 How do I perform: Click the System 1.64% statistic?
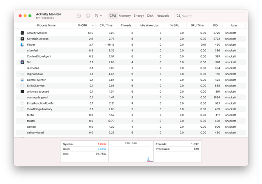pos(84,144)
